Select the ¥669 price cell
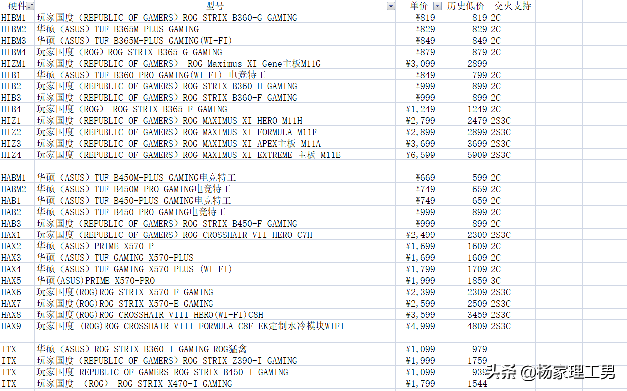 pyautogui.click(x=419, y=178)
